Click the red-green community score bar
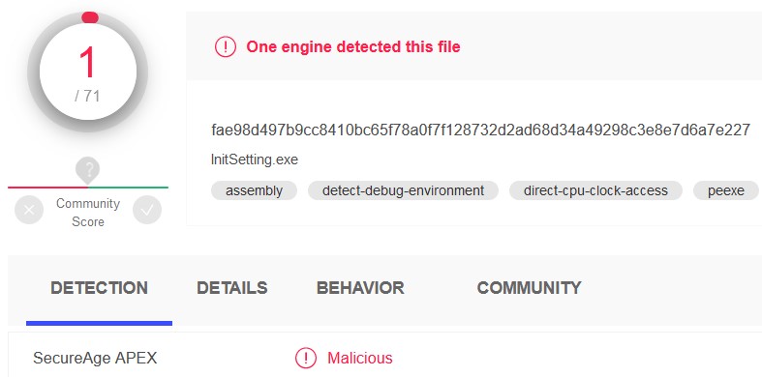Screen dimensions: 762x377 [88, 188]
